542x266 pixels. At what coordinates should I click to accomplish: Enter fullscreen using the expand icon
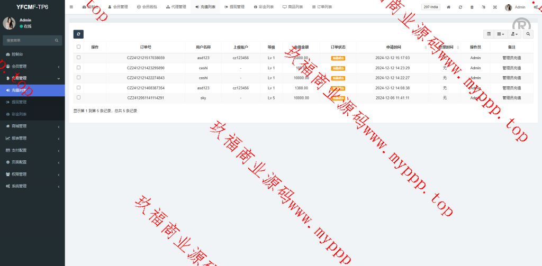pos(495,7)
